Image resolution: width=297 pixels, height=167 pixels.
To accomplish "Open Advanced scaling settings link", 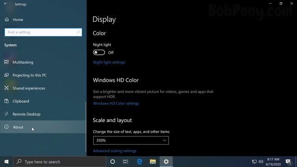I will click(x=115, y=151).
